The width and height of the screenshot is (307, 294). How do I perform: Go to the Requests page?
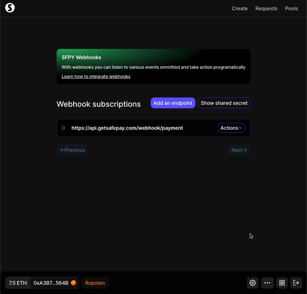pos(266,8)
